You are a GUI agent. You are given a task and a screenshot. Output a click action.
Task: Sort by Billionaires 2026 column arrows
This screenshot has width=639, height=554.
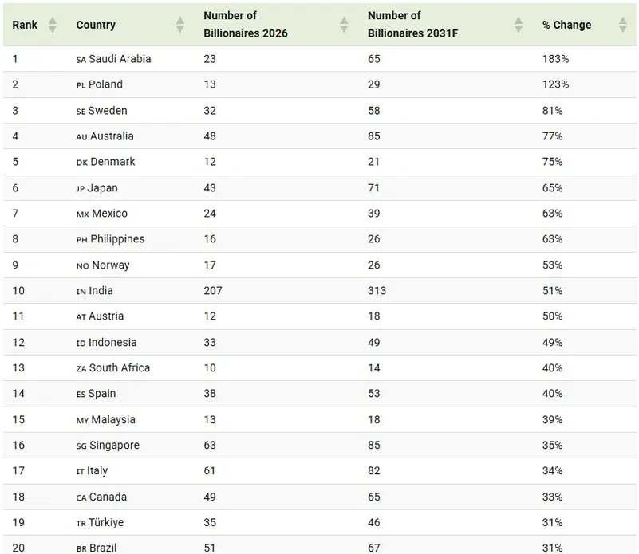(344, 25)
